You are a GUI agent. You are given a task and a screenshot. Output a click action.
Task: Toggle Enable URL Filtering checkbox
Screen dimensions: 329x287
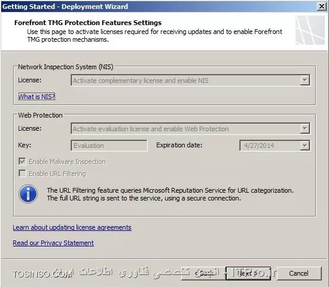coord(22,173)
